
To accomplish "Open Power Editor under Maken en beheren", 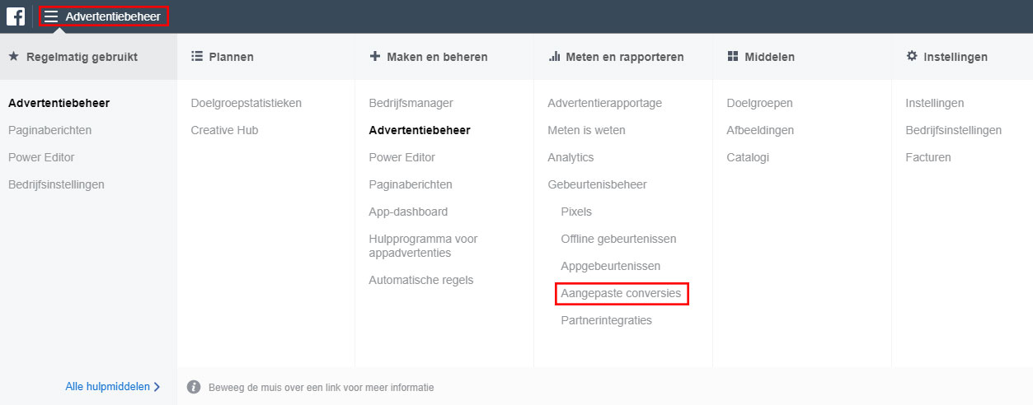I will click(402, 157).
